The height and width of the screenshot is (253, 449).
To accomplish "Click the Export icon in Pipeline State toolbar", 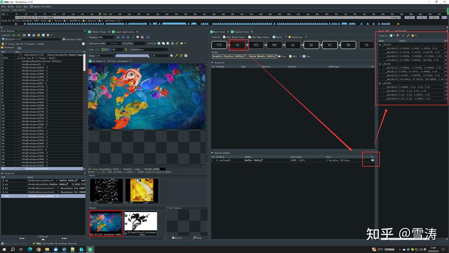I will (x=273, y=37).
